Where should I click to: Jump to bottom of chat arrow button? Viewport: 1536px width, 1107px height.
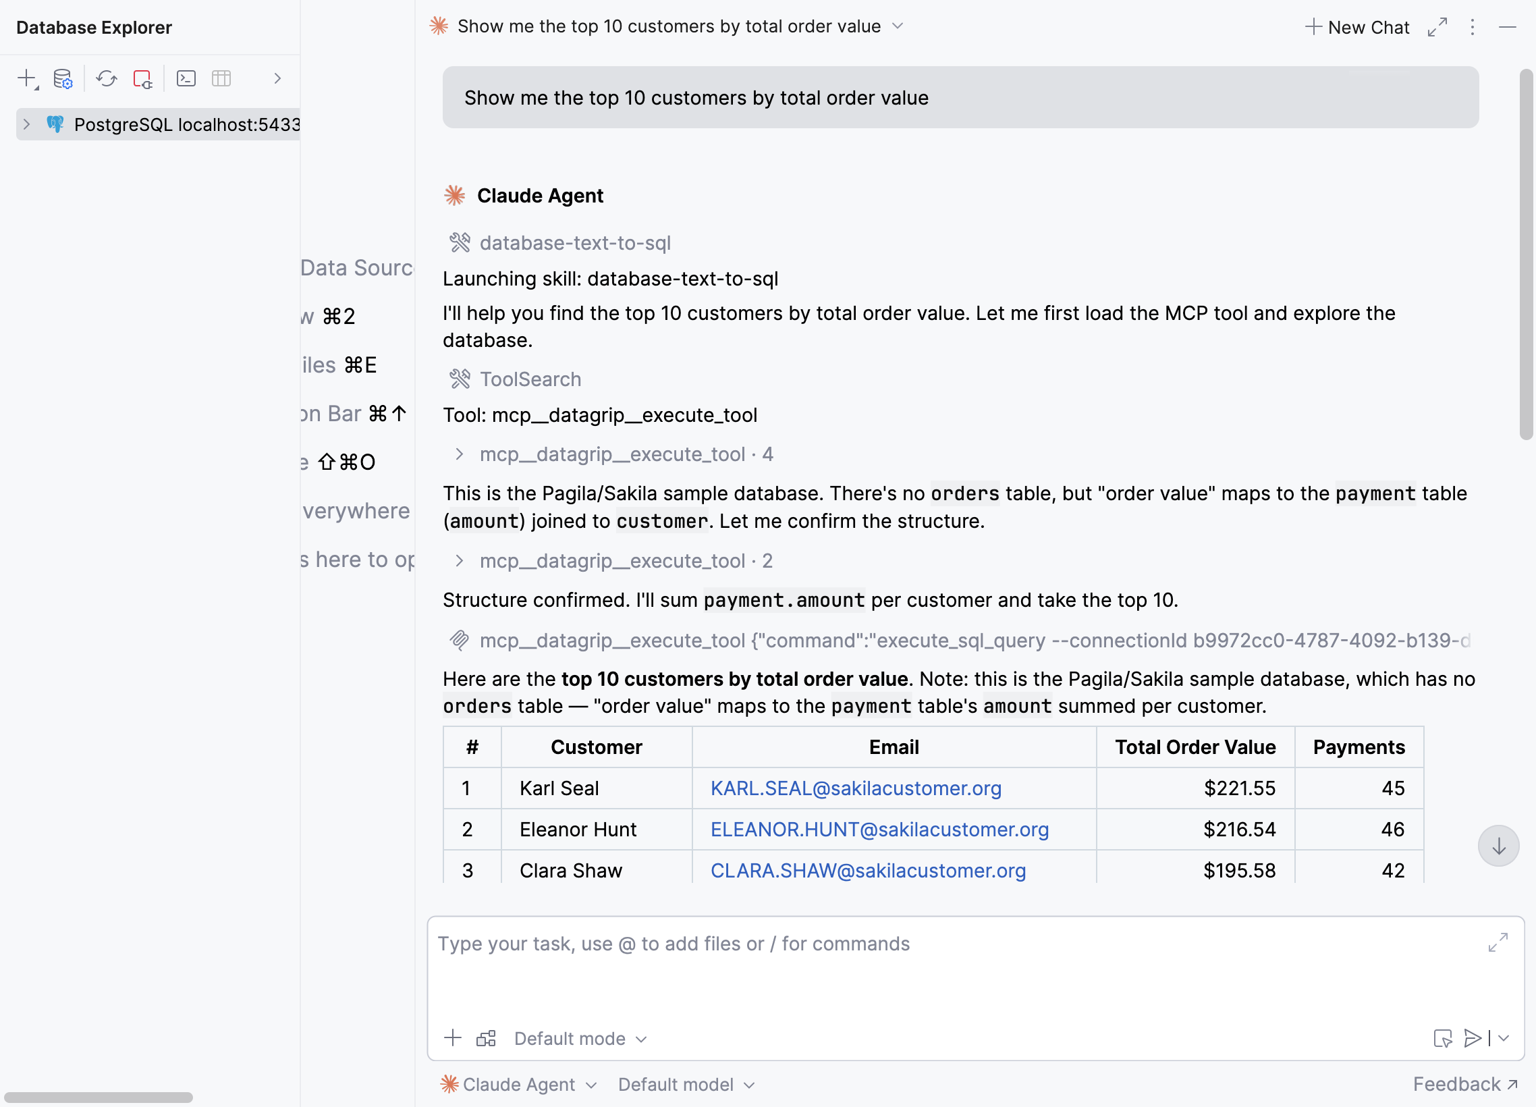1499,846
